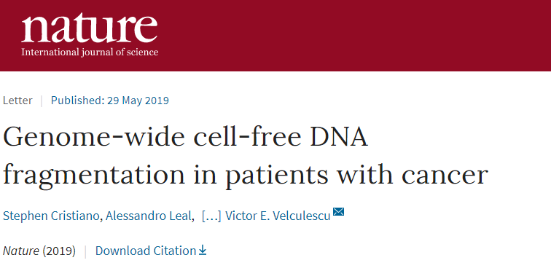551x263 pixels.
Task: Open author Stephen Cristiano's details
Action: click(x=51, y=216)
